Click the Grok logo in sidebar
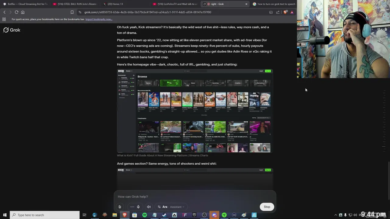390x219 pixels. [12, 30]
